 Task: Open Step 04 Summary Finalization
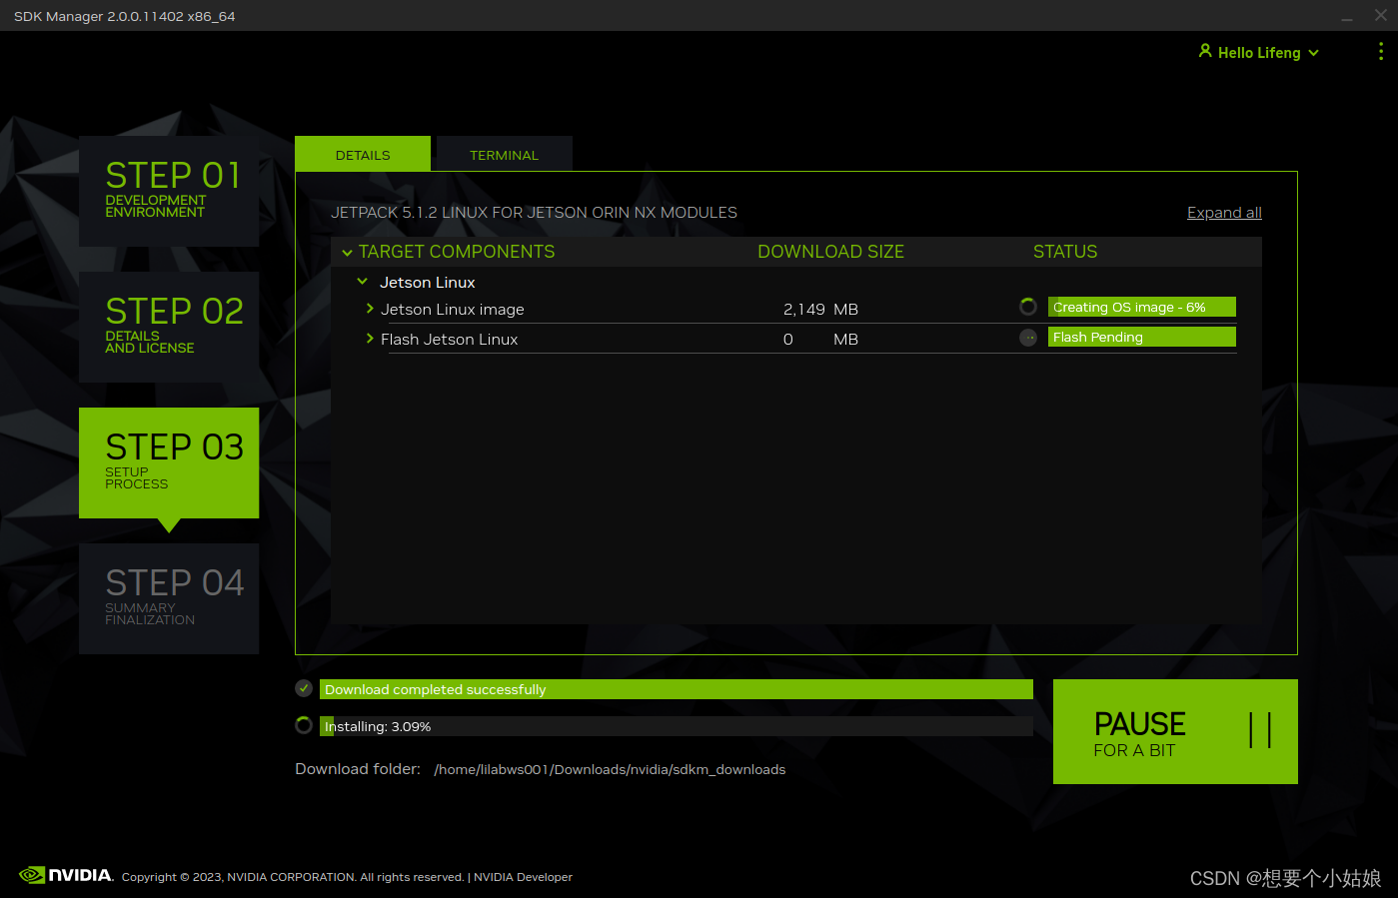click(x=169, y=598)
